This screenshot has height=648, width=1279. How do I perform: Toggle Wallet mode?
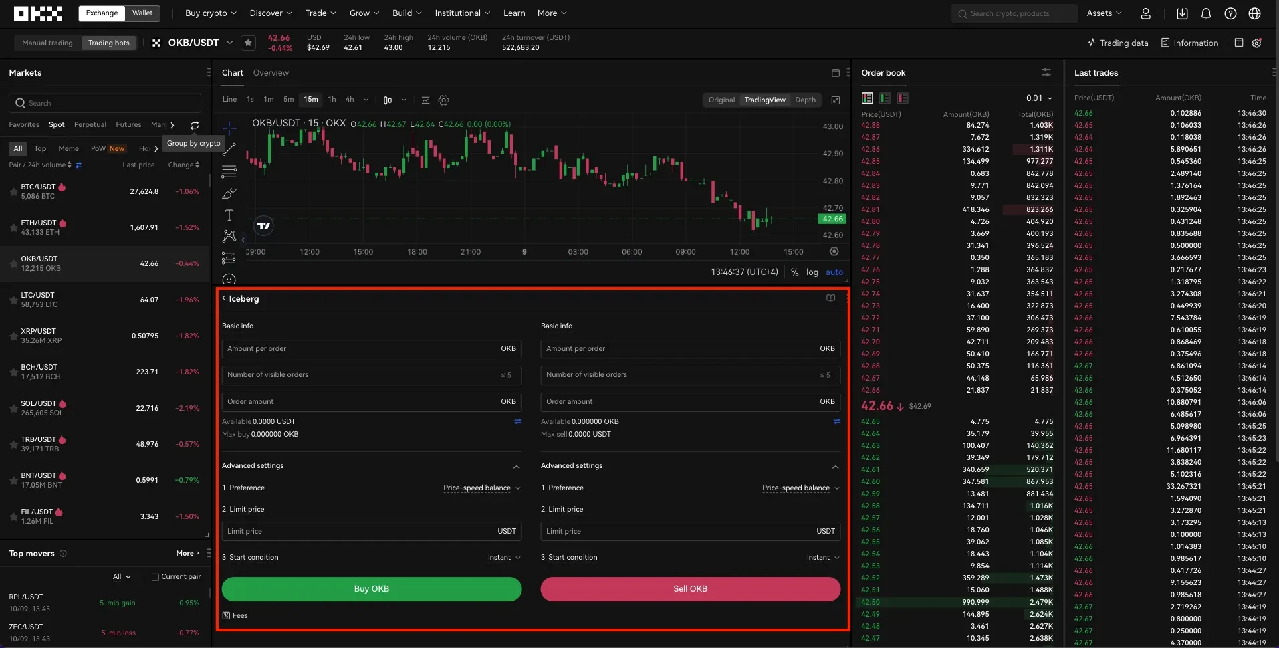pyautogui.click(x=142, y=13)
